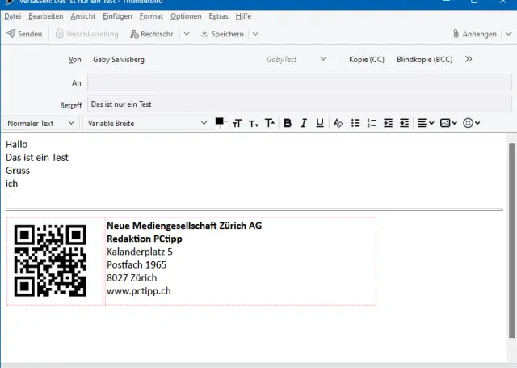
Task: Click the An recipient field
Action: [300, 82]
